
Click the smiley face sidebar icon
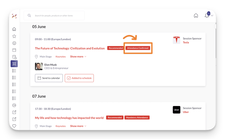coord(14,43)
